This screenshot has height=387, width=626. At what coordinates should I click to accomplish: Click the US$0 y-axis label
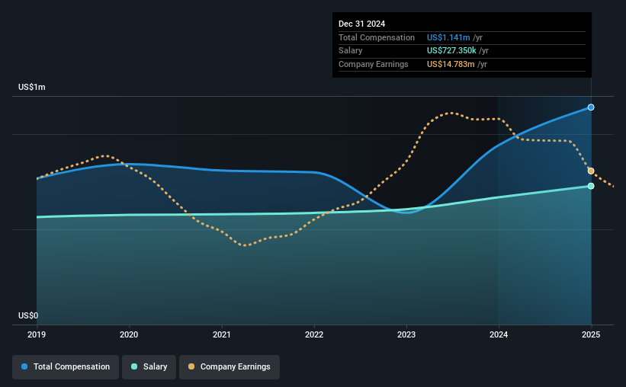(28, 315)
